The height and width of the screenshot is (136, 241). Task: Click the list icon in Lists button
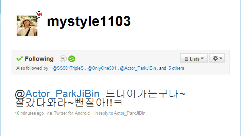(186, 59)
